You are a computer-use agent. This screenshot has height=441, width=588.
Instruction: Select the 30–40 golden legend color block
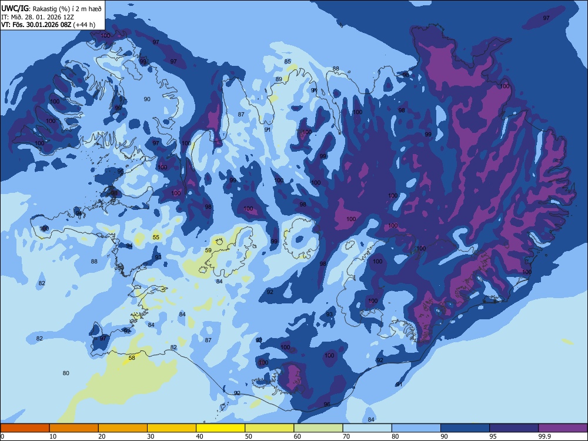(172, 428)
